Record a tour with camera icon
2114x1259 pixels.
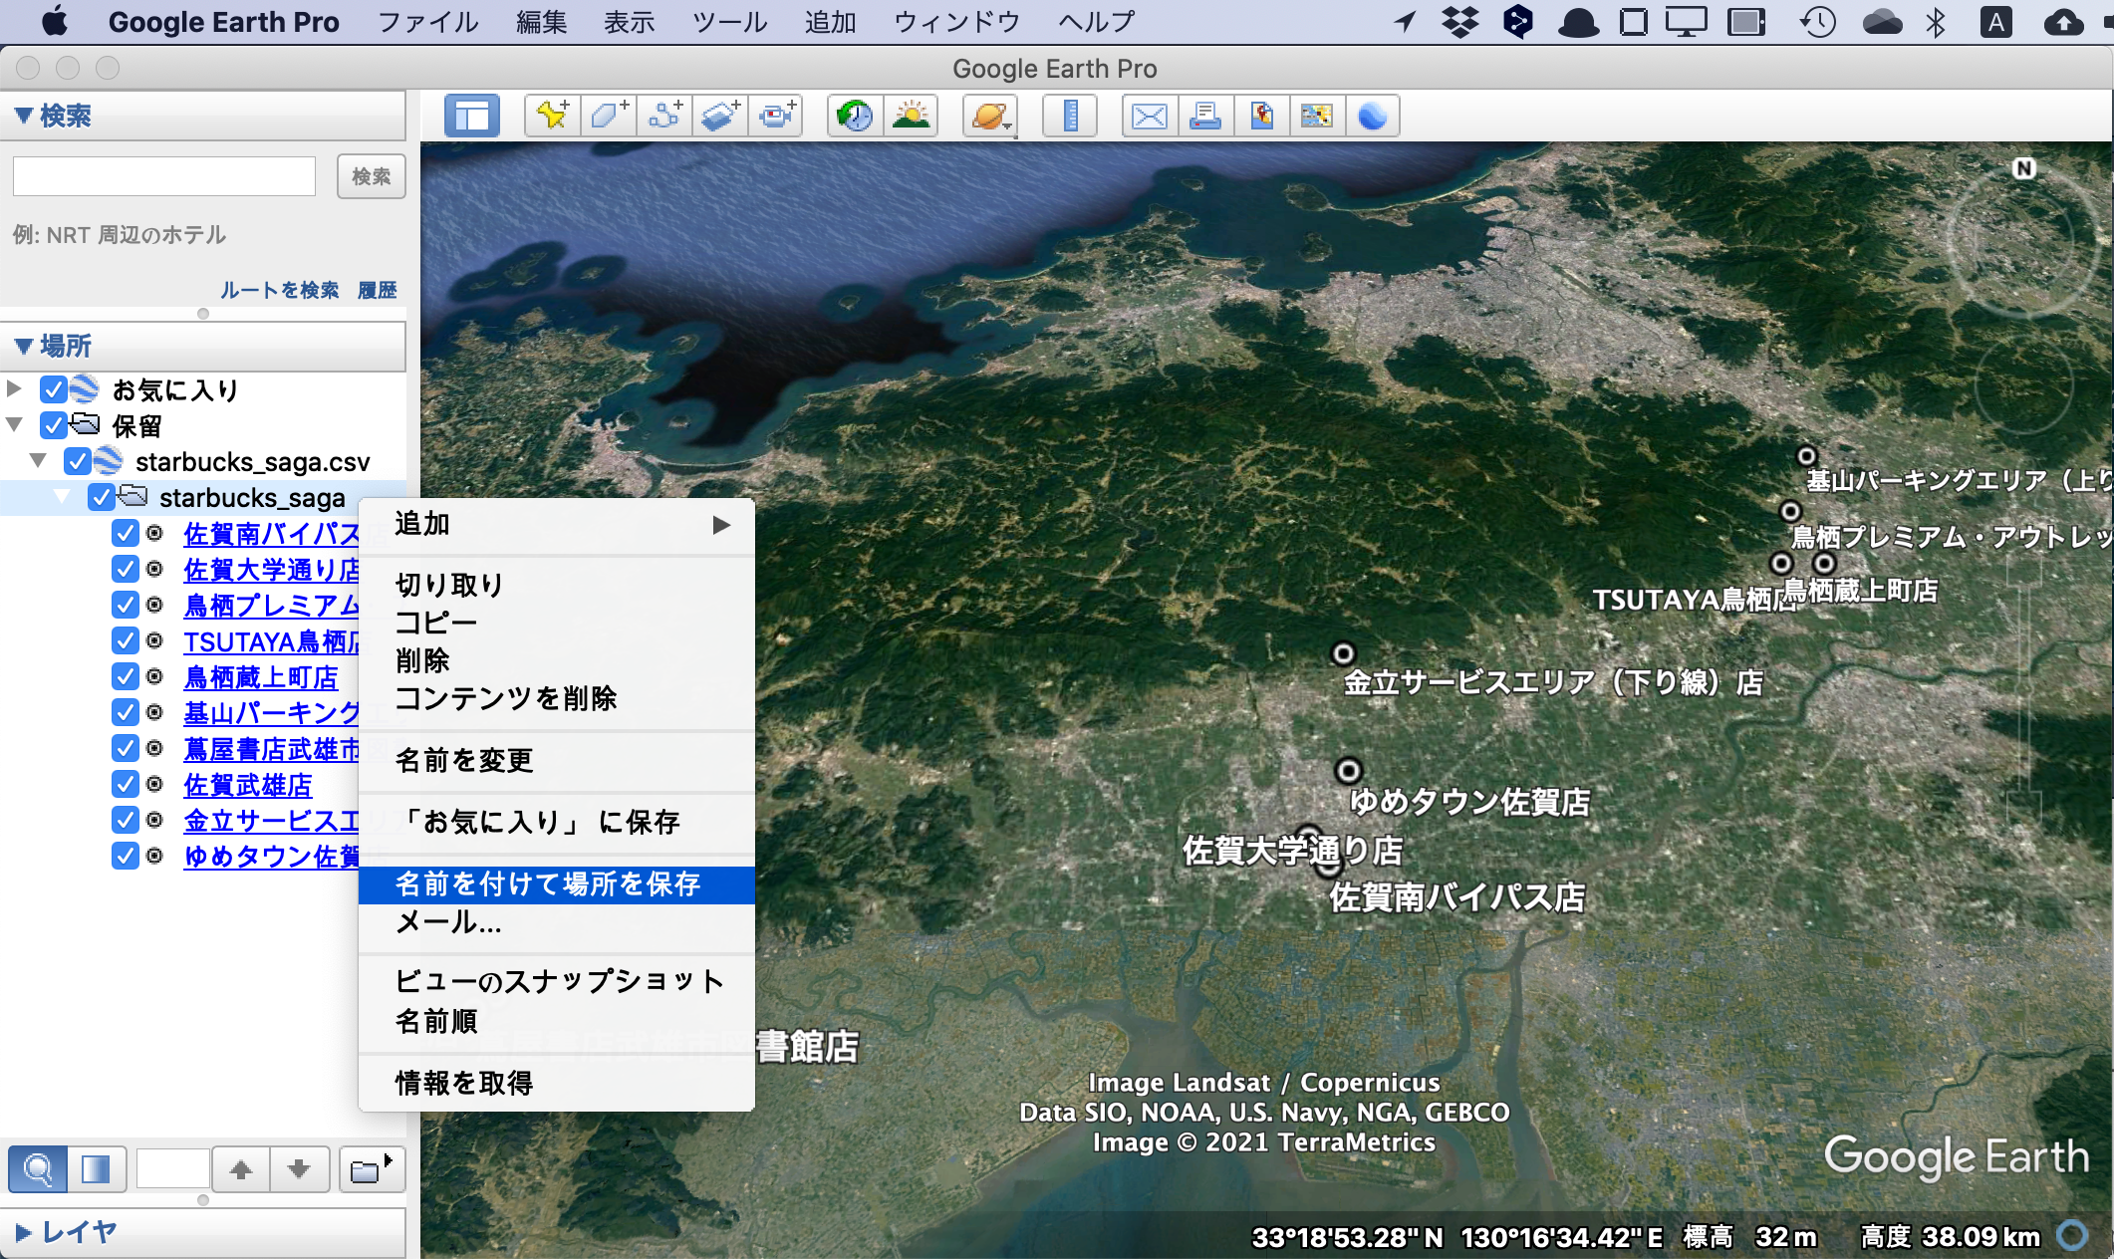(x=776, y=117)
